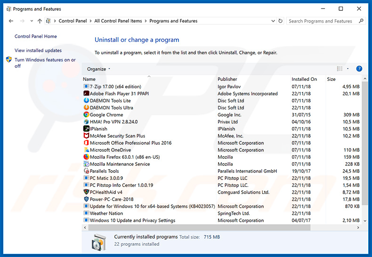
Task: Navigate up one level with up arrow
Action: (x=40, y=21)
